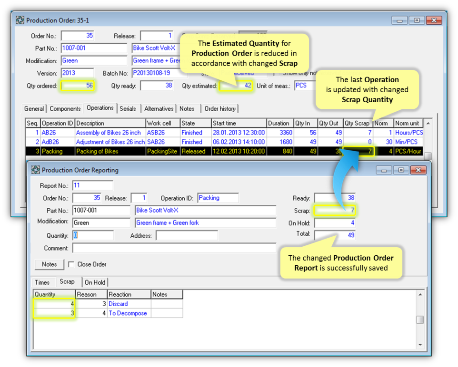The image size is (458, 367).
Task: Click the Version field showing 2013
Action: coord(78,73)
